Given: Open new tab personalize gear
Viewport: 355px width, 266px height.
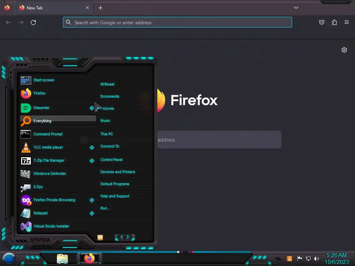Looking at the screenshot, I should 344,50.
